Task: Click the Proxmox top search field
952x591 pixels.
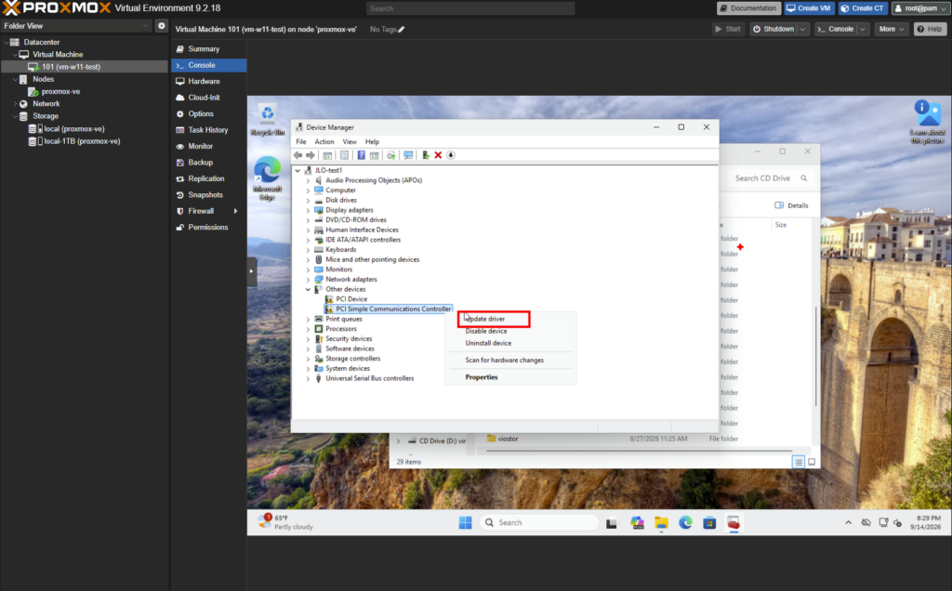Action: point(469,8)
